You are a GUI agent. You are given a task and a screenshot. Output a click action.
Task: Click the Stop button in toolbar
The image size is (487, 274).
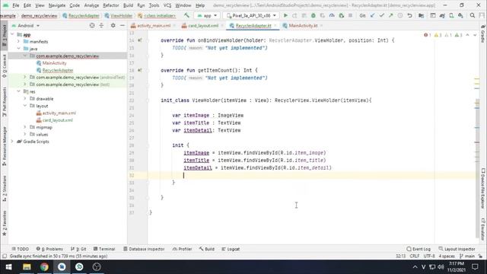coord(350,15)
